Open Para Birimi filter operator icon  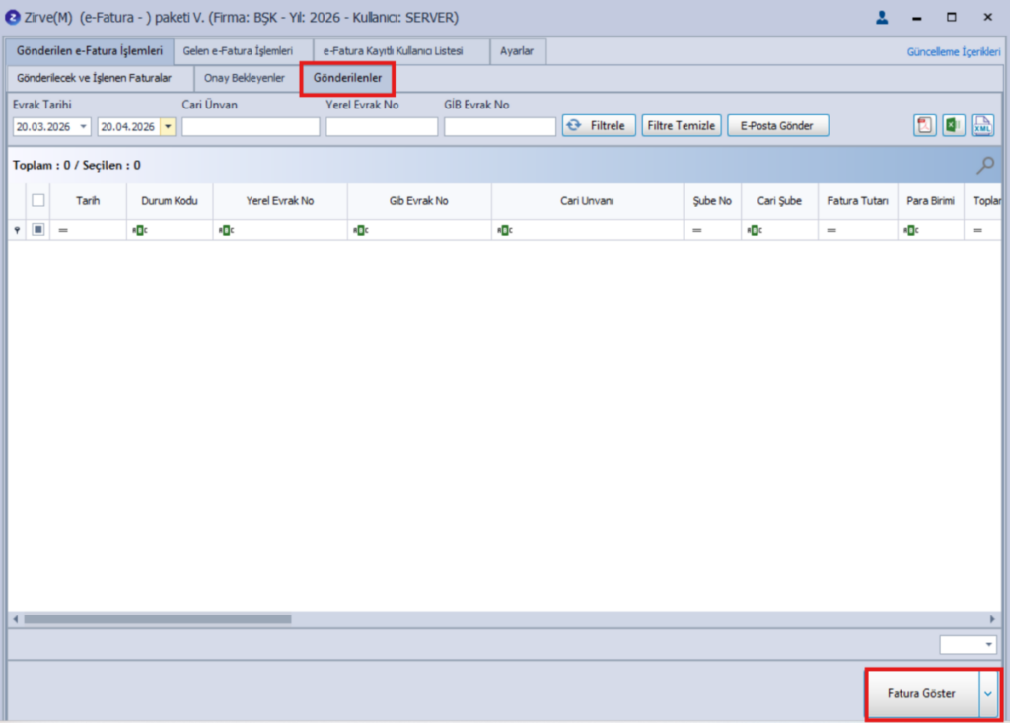[910, 230]
